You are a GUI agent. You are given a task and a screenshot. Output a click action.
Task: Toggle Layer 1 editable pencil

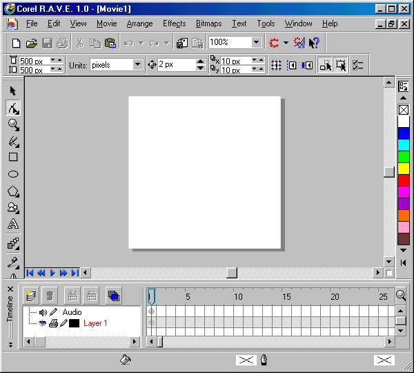63,323
